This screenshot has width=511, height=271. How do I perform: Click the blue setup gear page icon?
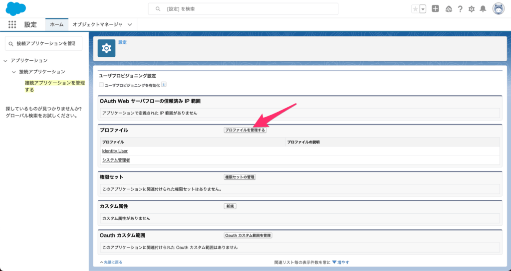[x=107, y=48]
